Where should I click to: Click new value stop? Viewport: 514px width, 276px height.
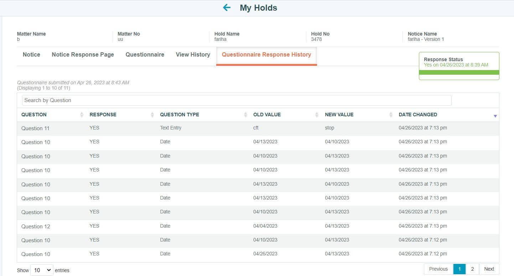click(329, 128)
